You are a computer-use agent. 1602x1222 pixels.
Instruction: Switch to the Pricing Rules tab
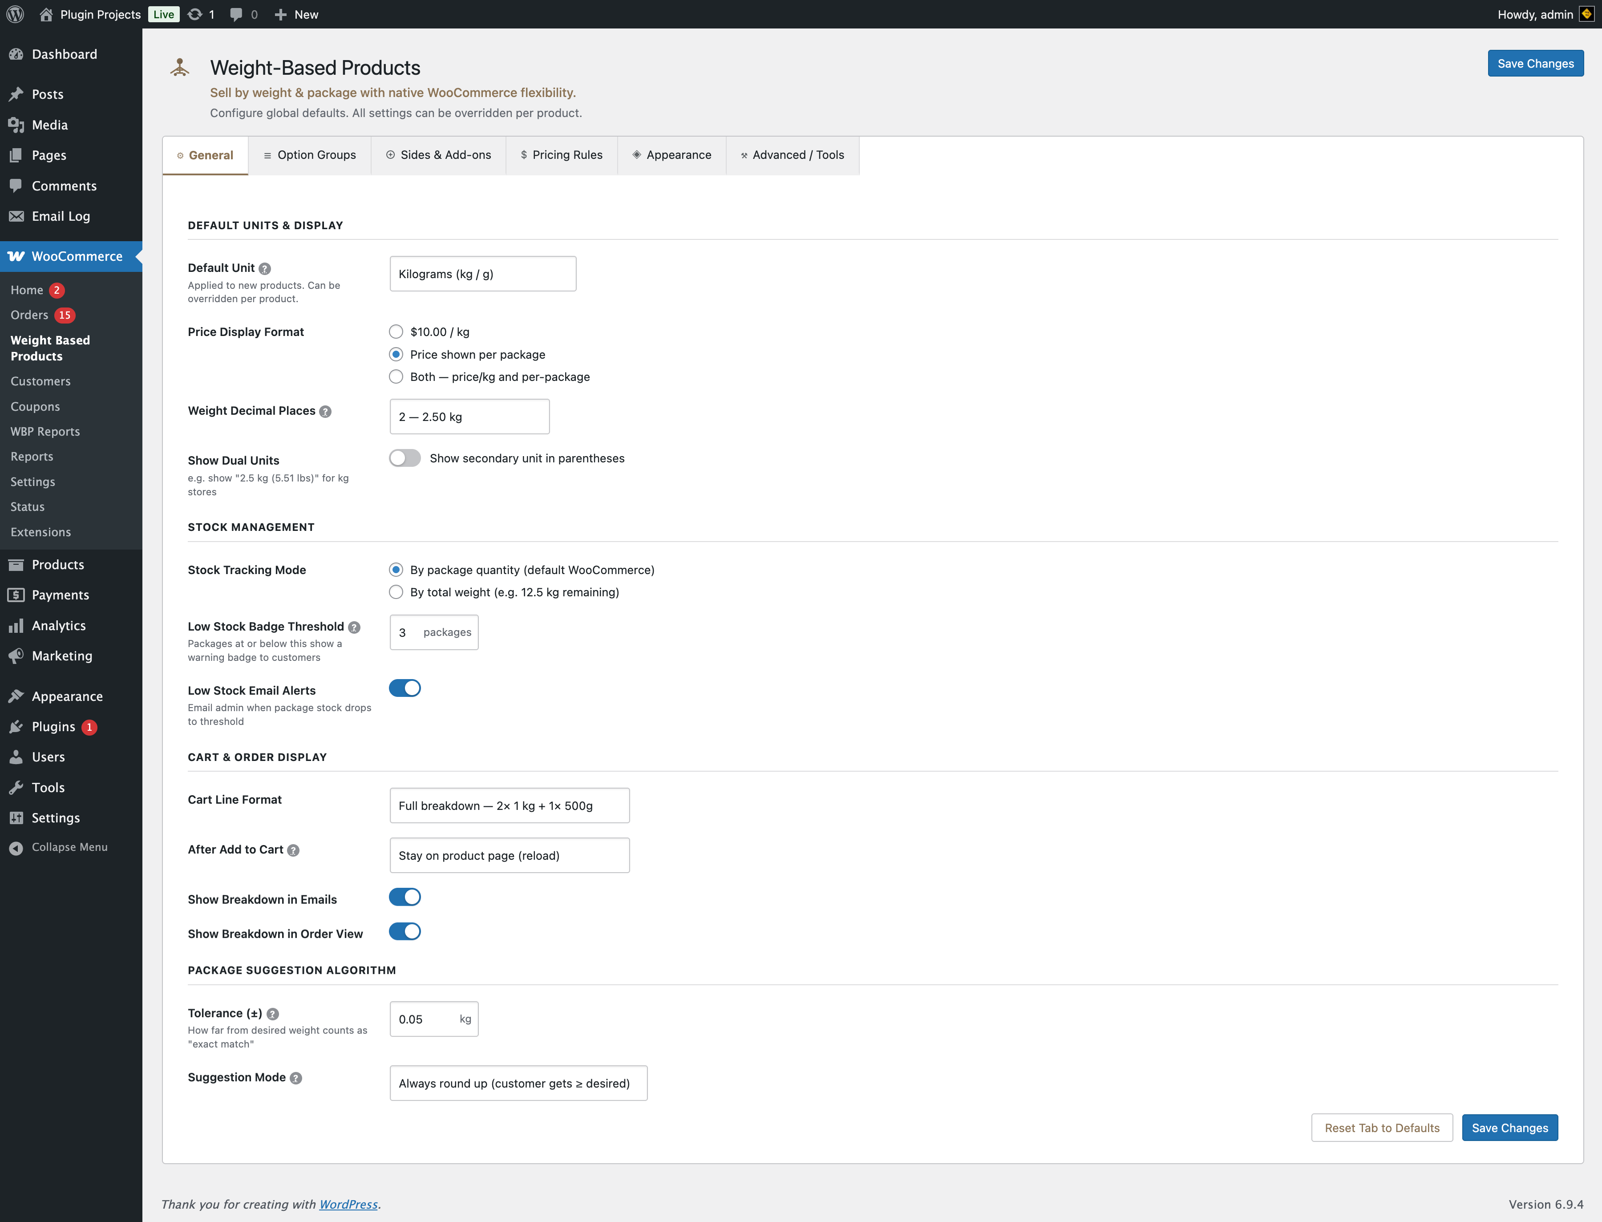[562, 155]
